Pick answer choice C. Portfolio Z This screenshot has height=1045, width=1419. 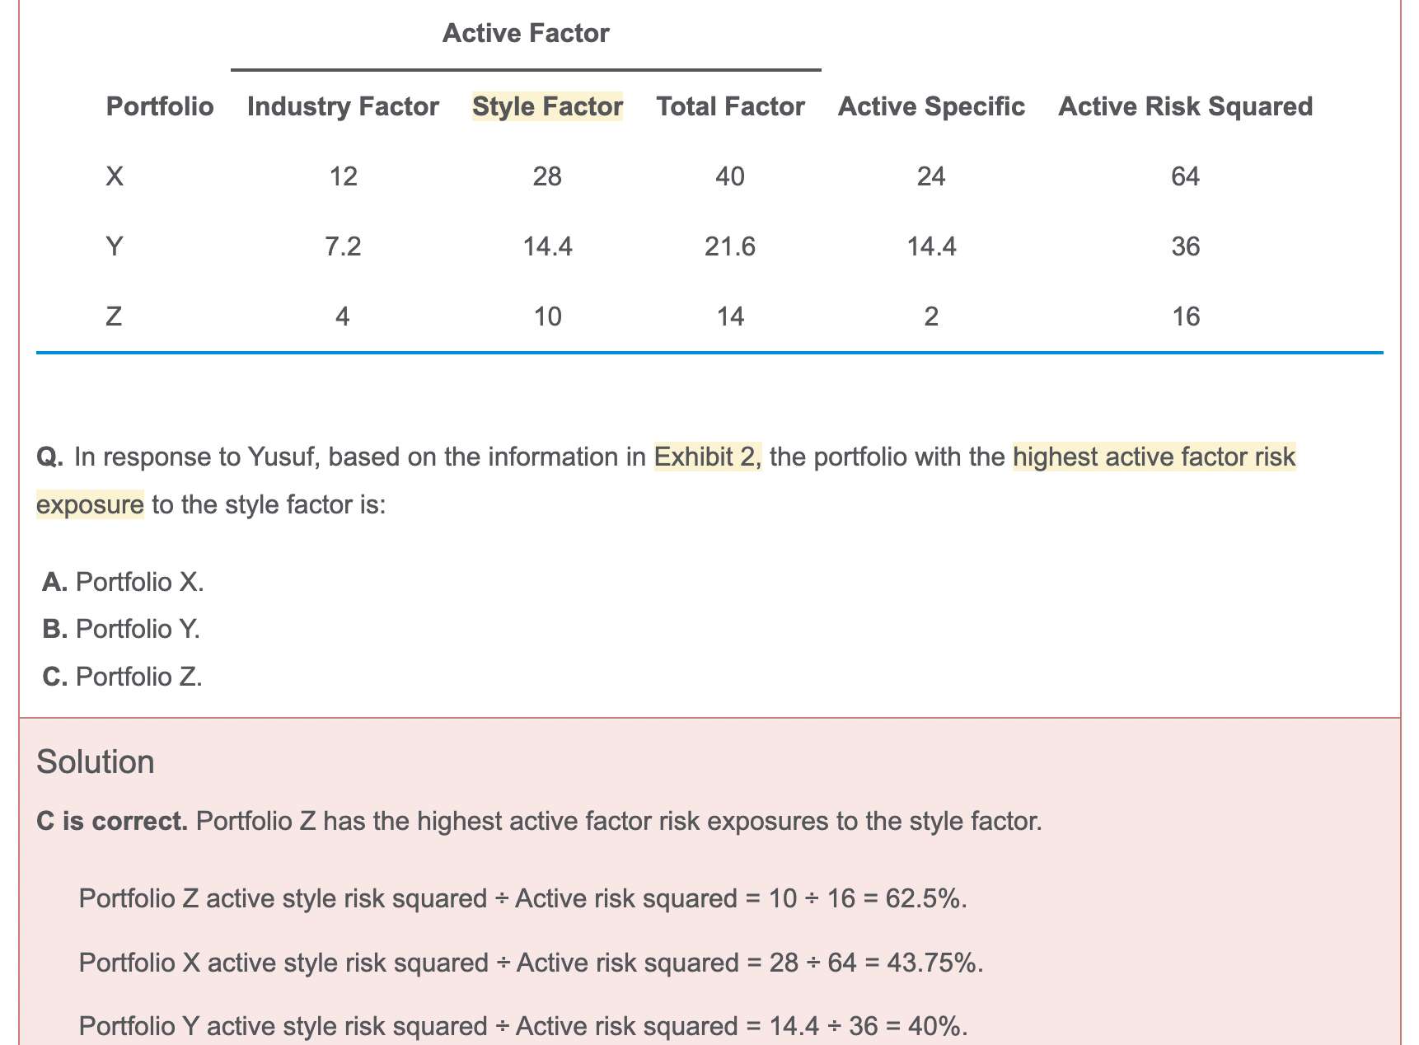point(123,677)
